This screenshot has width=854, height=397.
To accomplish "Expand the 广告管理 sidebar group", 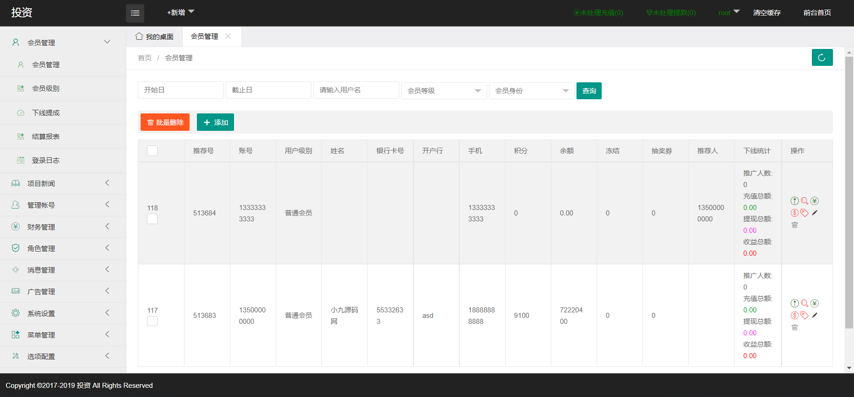I will pyautogui.click(x=63, y=291).
